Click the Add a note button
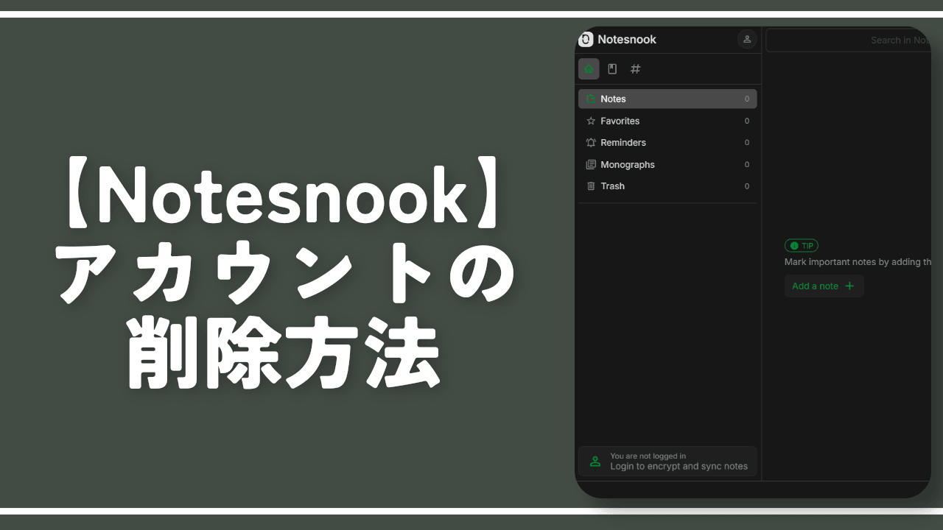 tap(824, 286)
